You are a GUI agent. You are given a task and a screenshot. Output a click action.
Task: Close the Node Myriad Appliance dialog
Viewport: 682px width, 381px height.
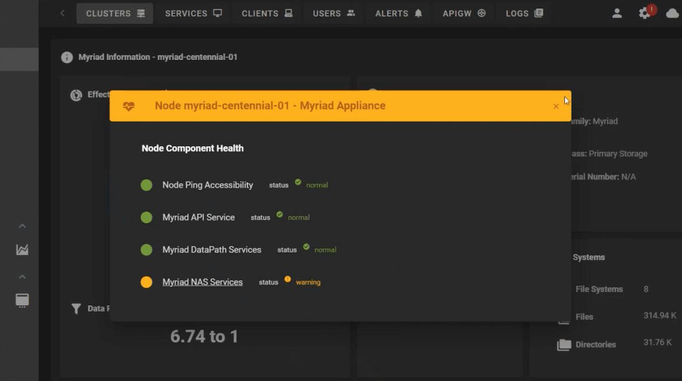(x=556, y=106)
